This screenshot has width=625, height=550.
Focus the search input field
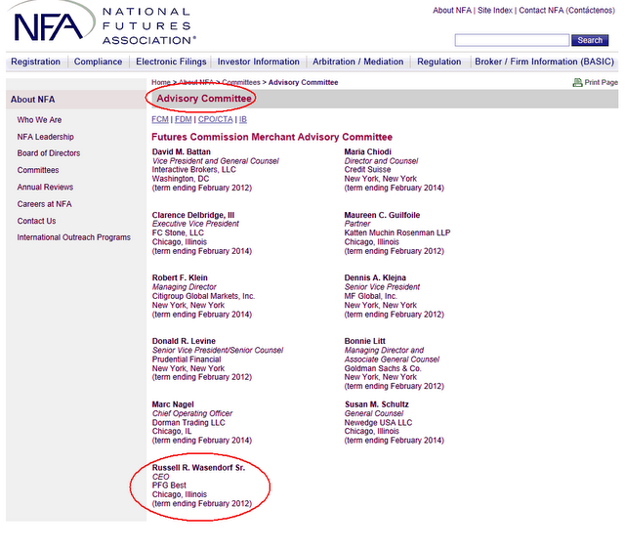(512, 40)
